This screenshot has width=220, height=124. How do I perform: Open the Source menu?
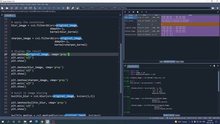14,4
